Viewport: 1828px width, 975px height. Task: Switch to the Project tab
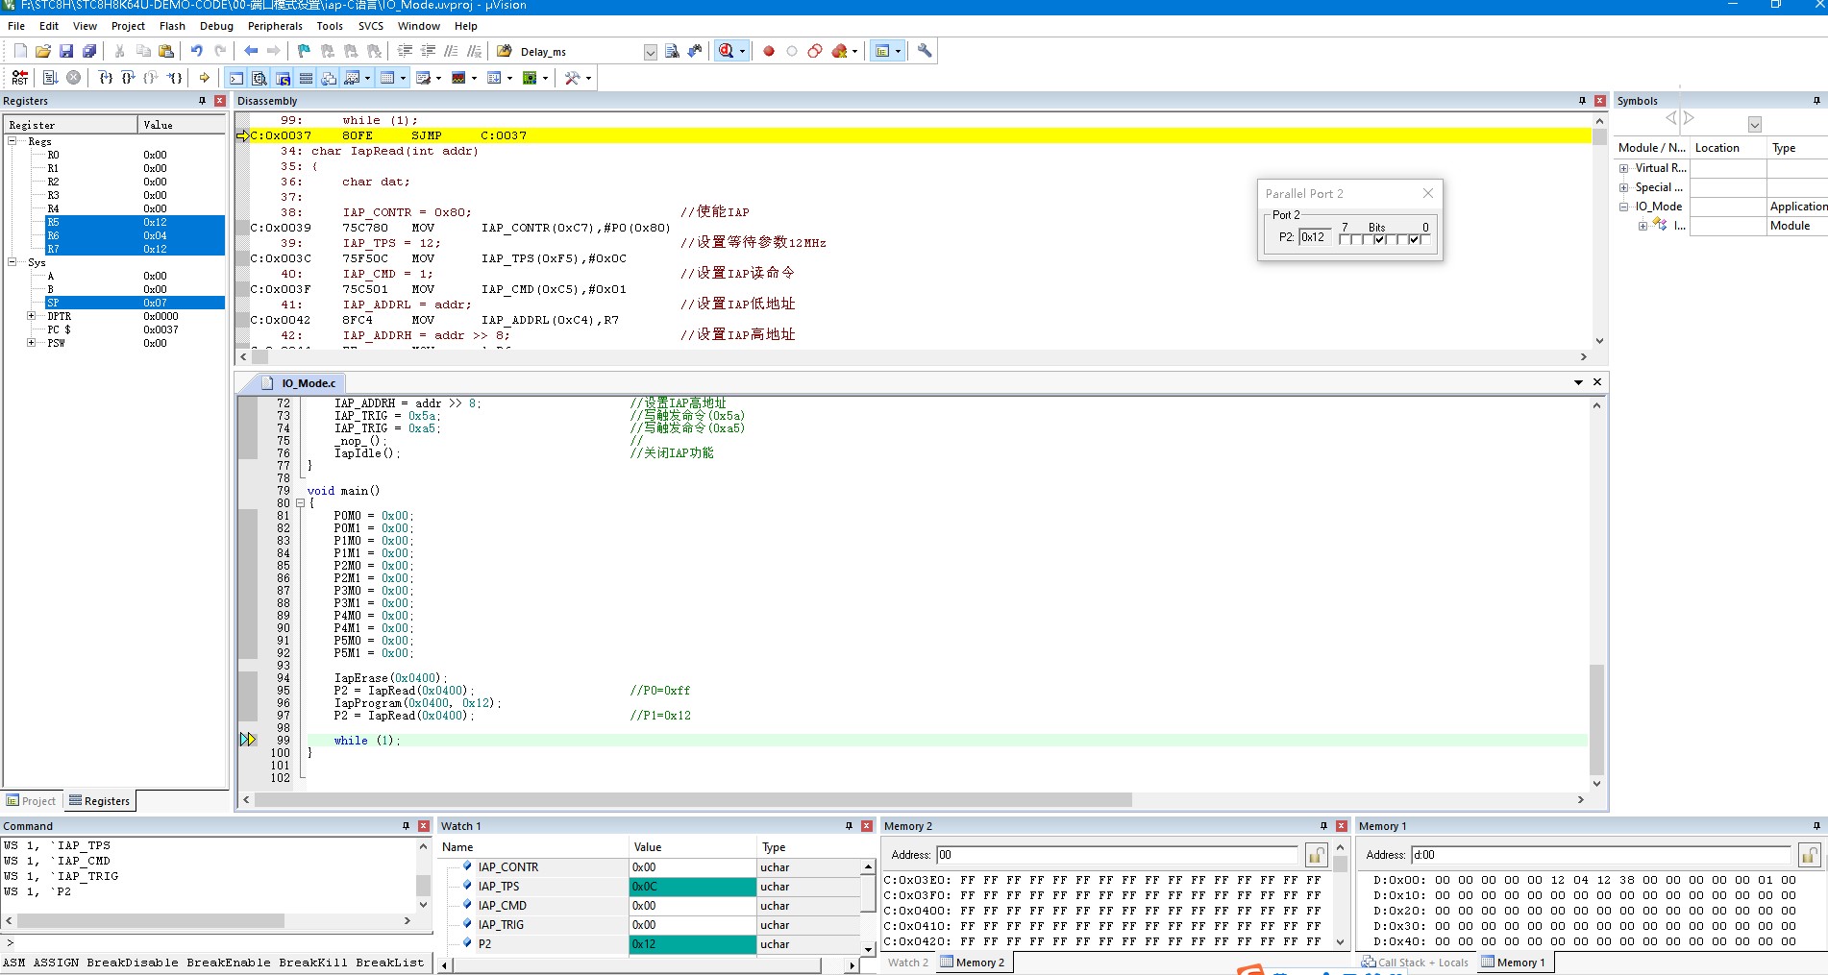tap(32, 801)
